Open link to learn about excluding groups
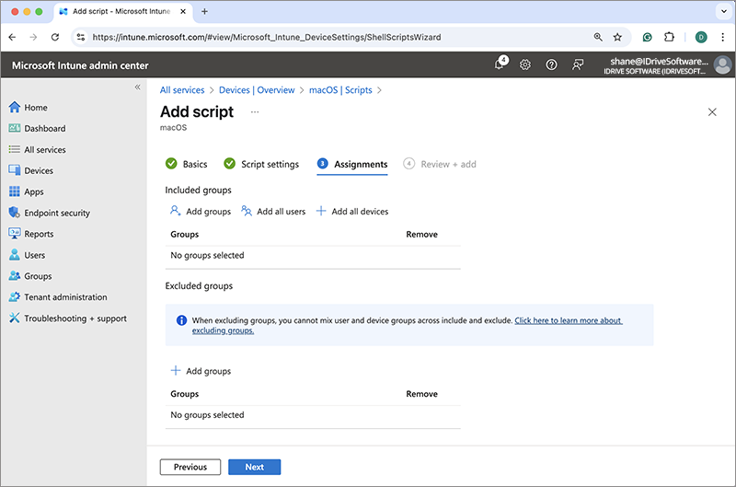Image resolution: width=736 pixels, height=487 pixels. point(568,320)
